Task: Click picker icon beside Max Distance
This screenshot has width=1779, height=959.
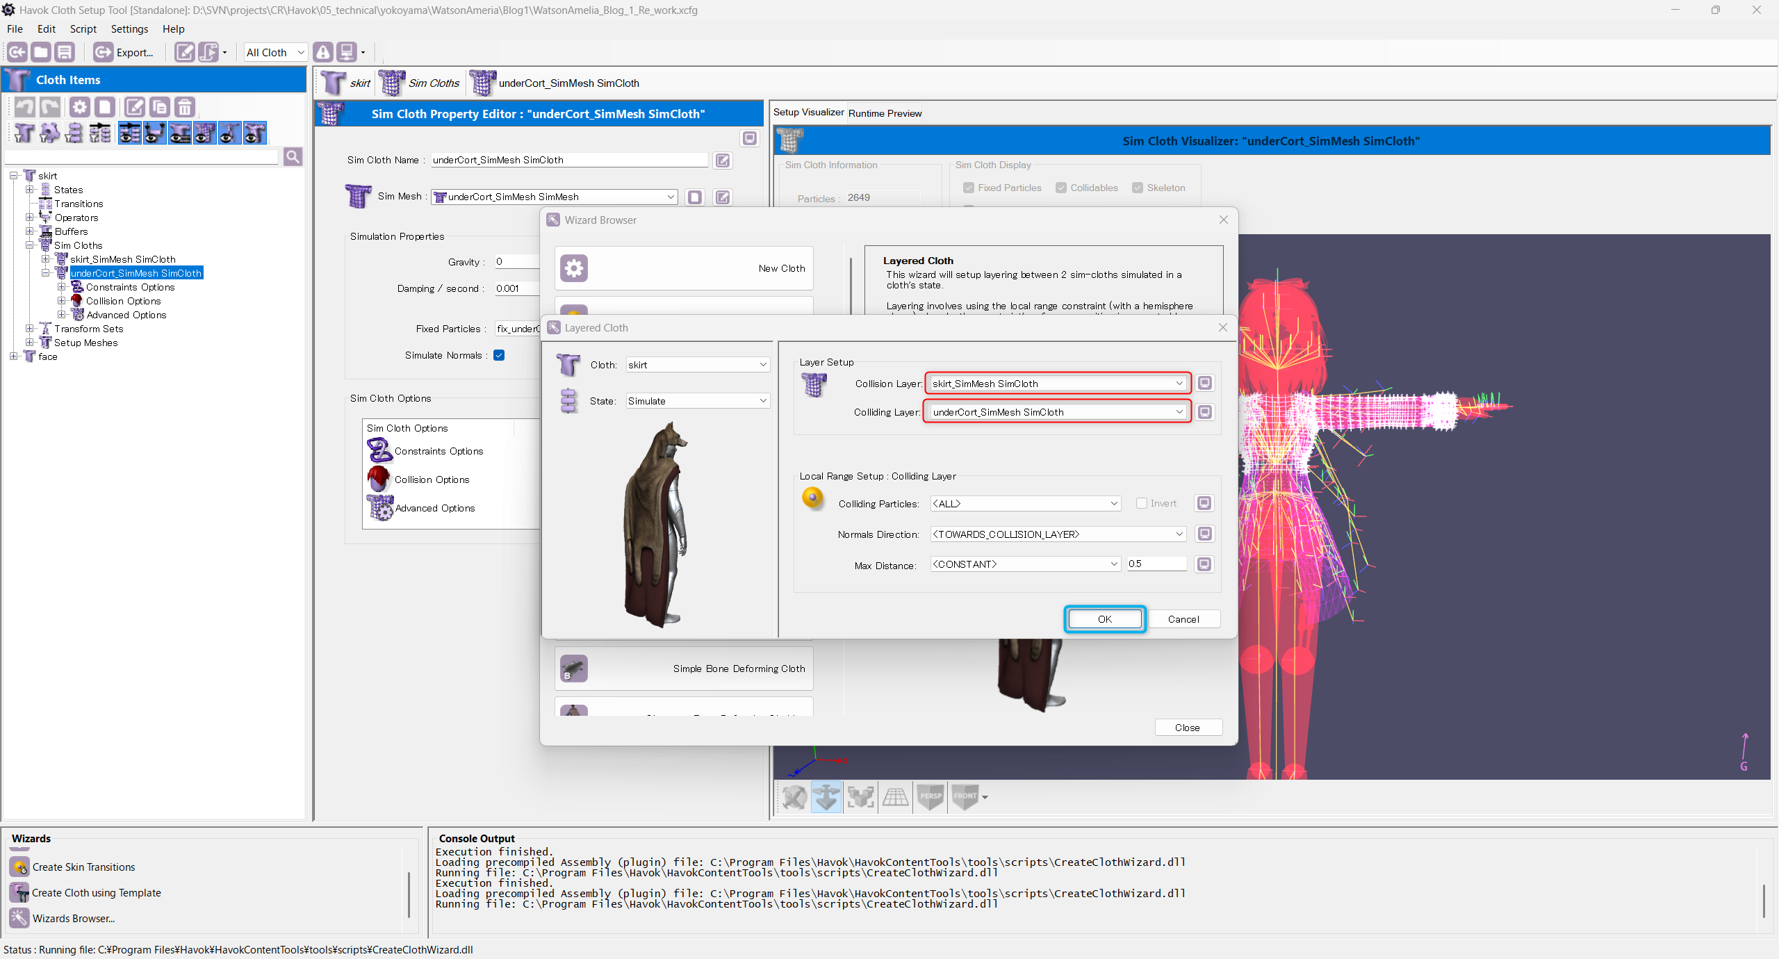Action: click(x=1205, y=564)
